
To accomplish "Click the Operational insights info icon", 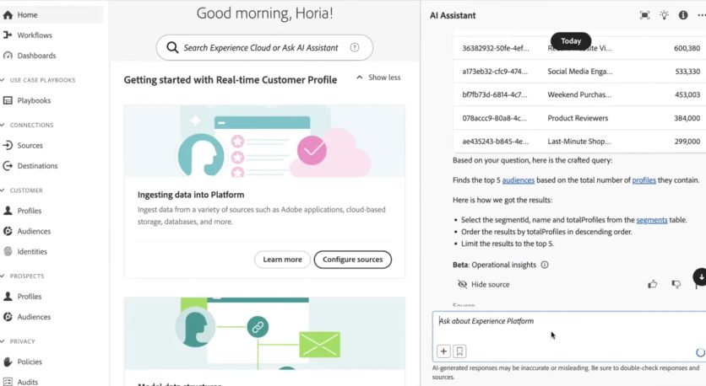I will pyautogui.click(x=545, y=265).
